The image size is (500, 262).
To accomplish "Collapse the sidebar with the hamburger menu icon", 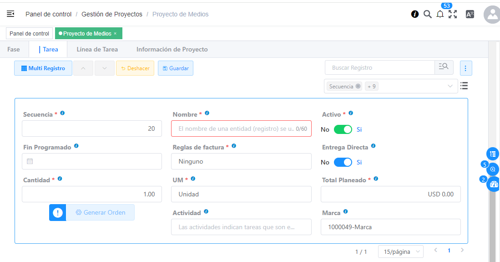I will pos(10,14).
